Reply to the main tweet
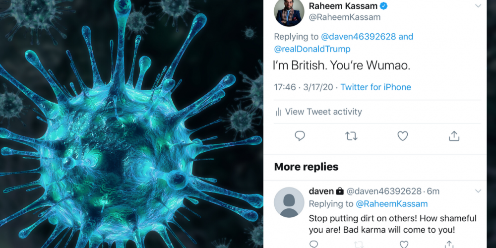This screenshot has width=496, height=248. click(300, 136)
